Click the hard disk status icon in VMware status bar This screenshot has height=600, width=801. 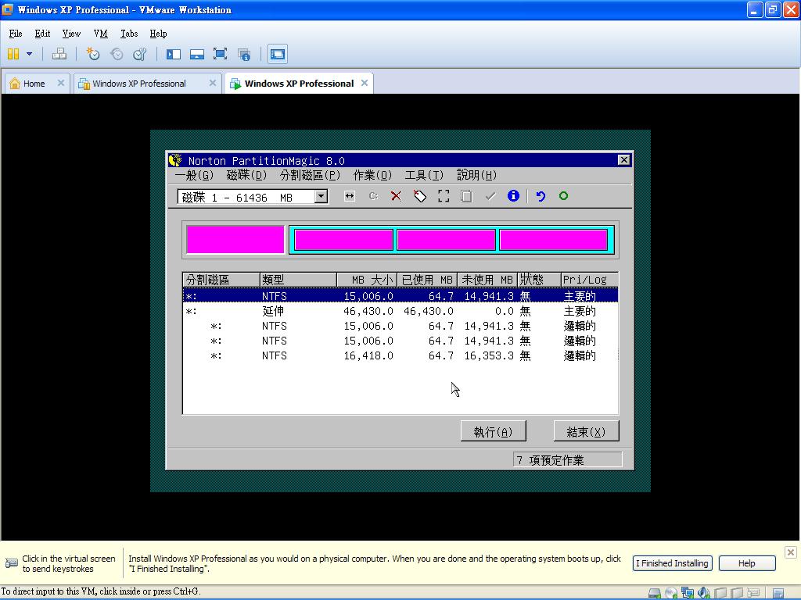[x=655, y=593]
